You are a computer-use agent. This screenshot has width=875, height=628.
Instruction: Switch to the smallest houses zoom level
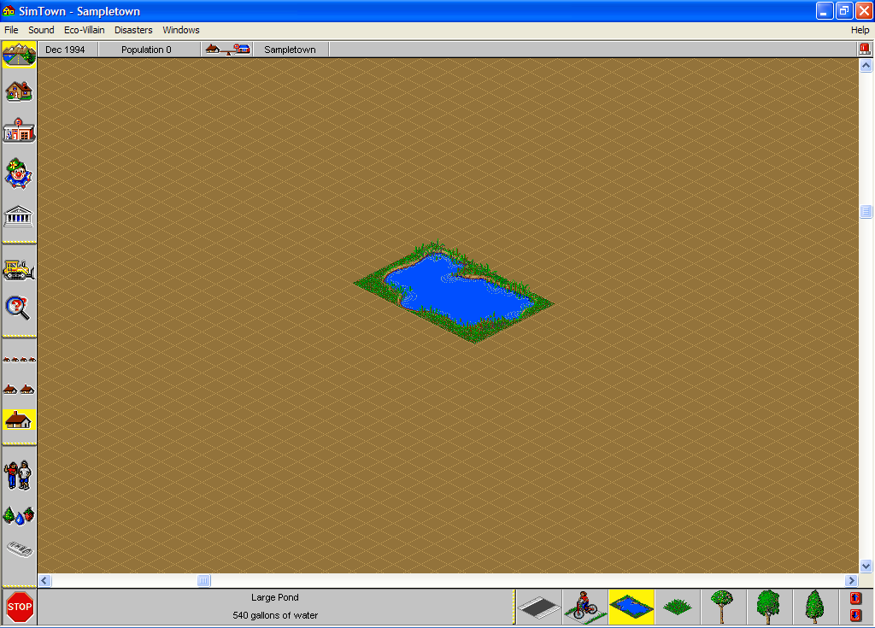point(19,361)
